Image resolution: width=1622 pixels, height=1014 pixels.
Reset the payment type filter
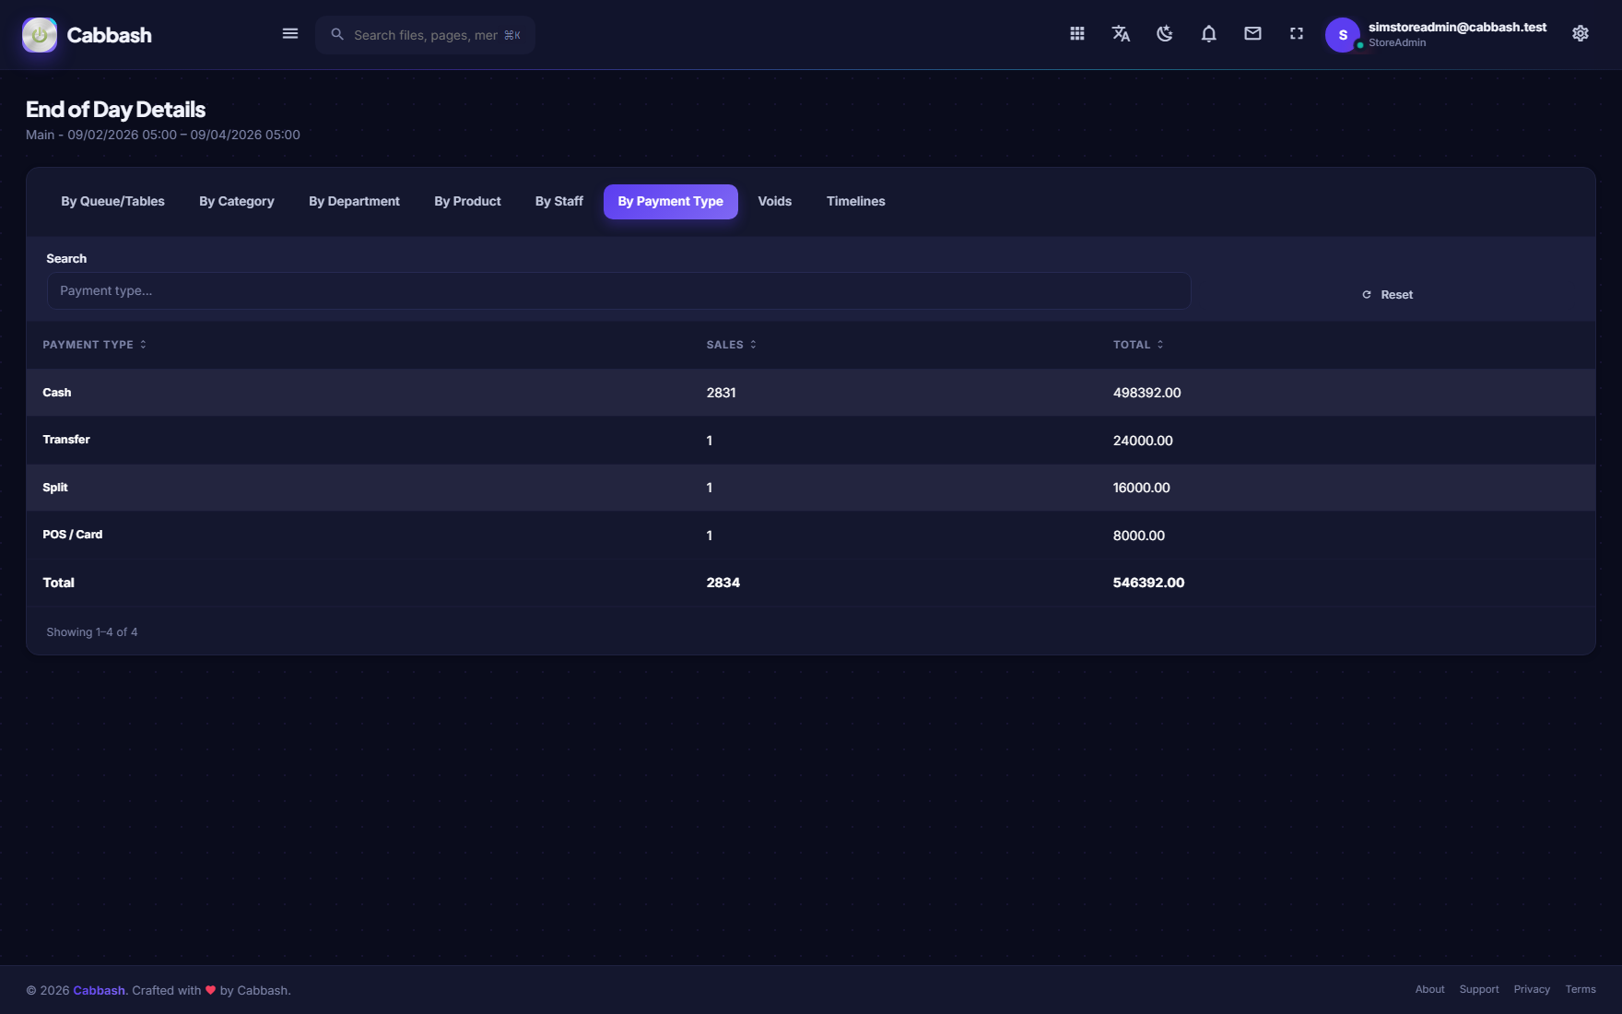pyautogui.click(x=1388, y=295)
